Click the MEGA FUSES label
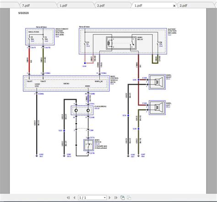217x202 pixels. coord(34,32)
